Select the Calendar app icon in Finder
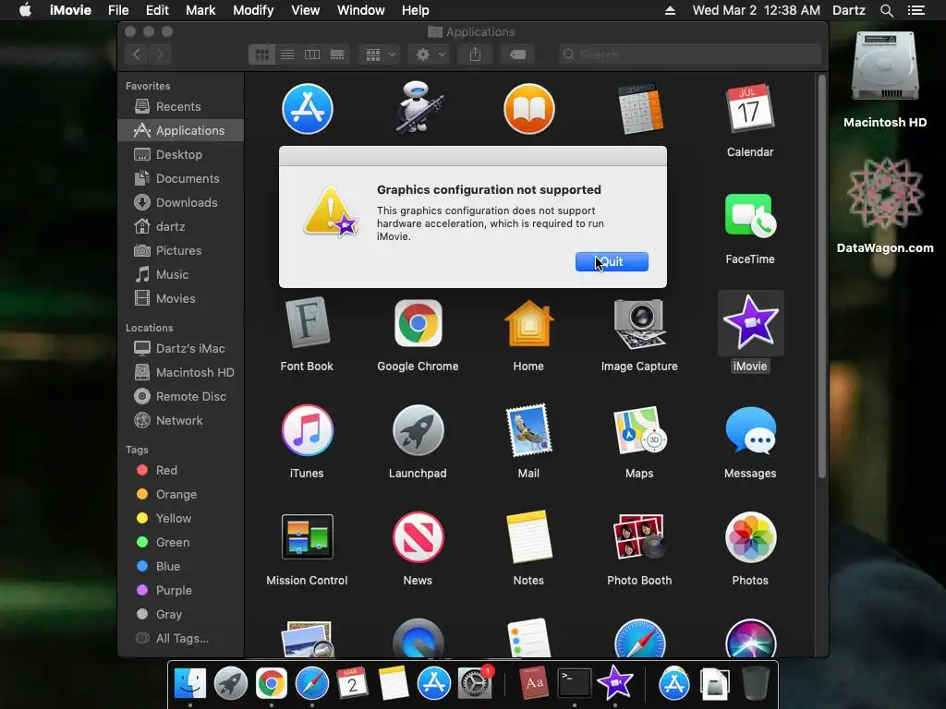 [750, 109]
